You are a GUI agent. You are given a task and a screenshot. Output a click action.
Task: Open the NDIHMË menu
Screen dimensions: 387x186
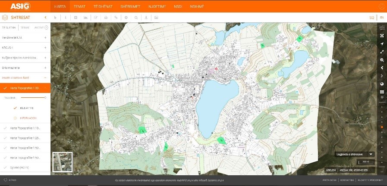tap(197, 6)
